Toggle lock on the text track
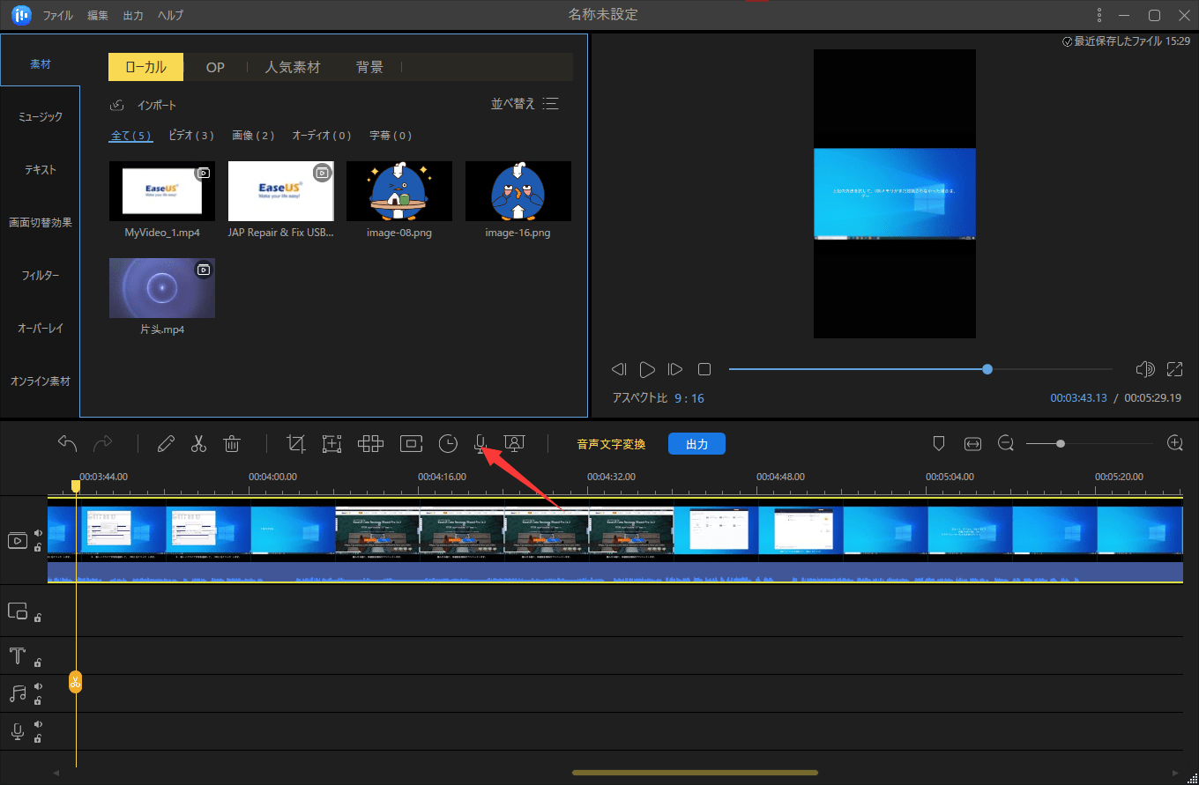Image resolution: width=1199 pixels, height=785 pixels. (38, 663)
